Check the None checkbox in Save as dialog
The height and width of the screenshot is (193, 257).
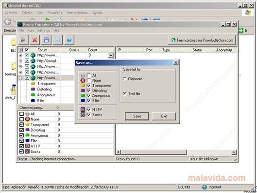click(x=89, y=80)
